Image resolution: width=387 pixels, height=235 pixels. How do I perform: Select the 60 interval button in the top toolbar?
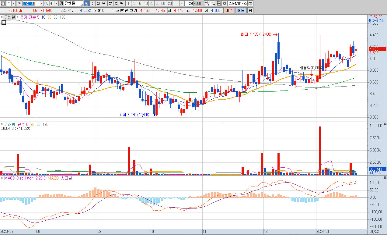[x=163, y=3]
